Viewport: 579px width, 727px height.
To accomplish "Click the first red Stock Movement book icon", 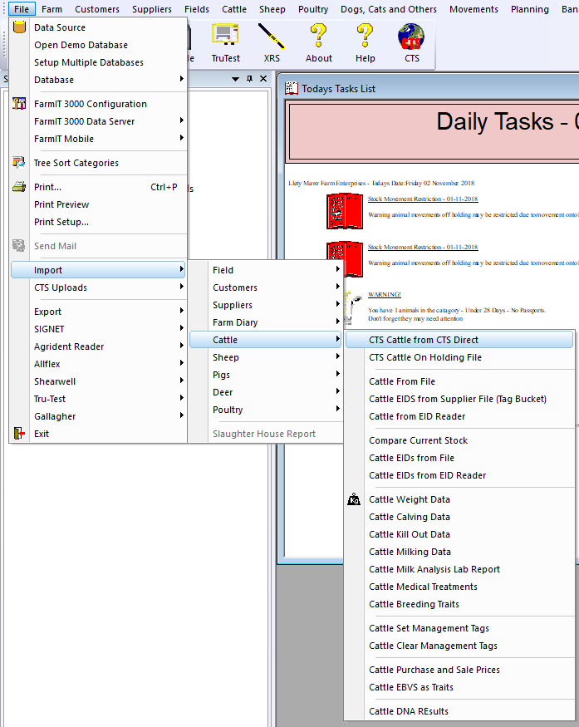I will click(345, 211).
